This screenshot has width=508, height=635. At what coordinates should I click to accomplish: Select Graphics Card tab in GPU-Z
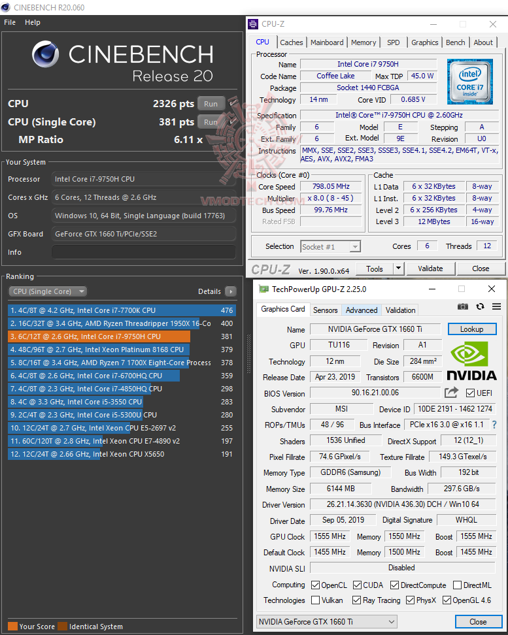click(x=282, y=310)
